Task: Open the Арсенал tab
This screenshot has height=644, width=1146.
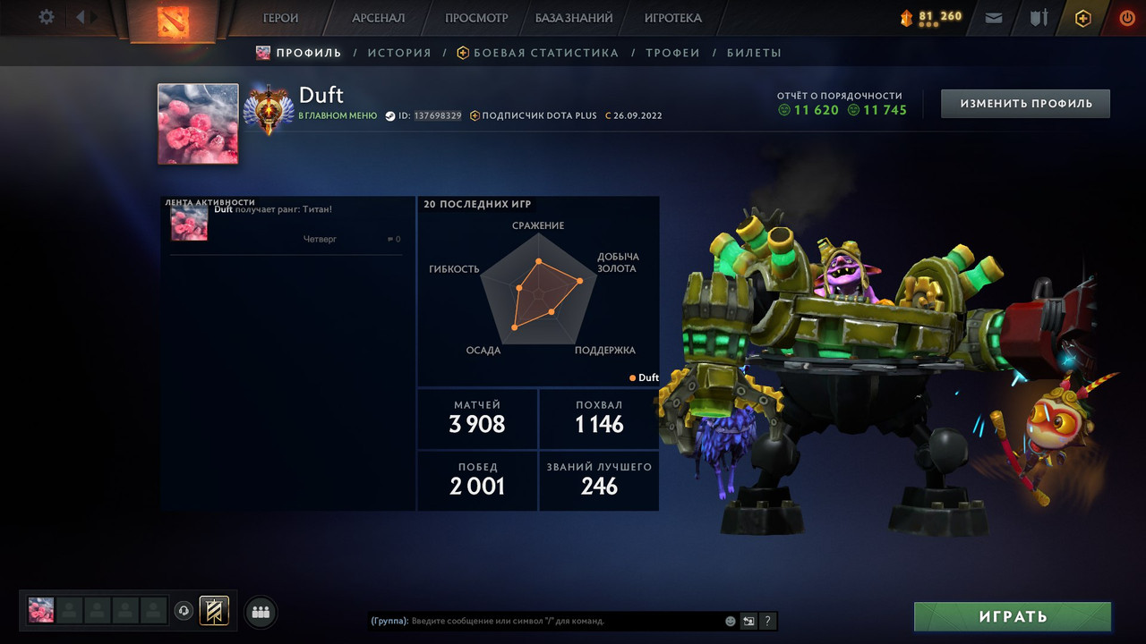Action: pos(379,18)
